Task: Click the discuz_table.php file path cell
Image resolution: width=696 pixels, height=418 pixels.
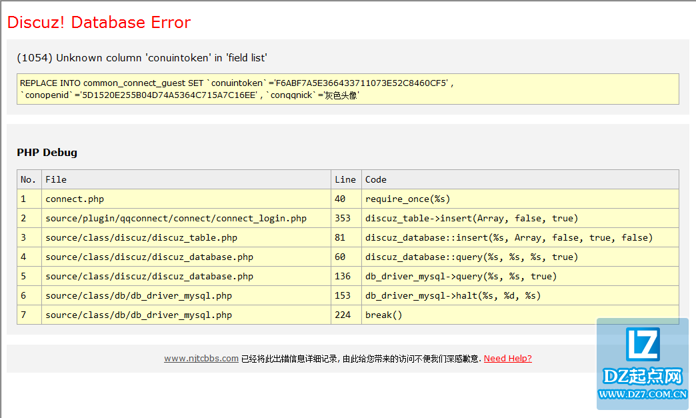Action: click(187, 238)
